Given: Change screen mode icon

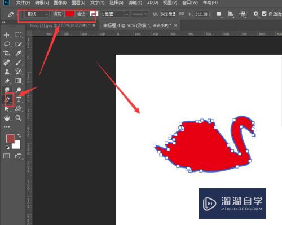Looking at the screenshot, I should click(x=18, y=156).
